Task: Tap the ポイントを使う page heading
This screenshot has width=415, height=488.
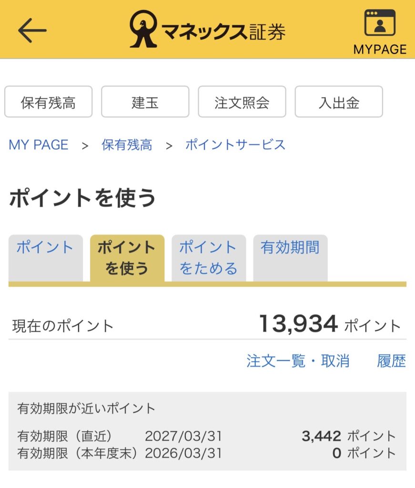Action: point(82,198)
